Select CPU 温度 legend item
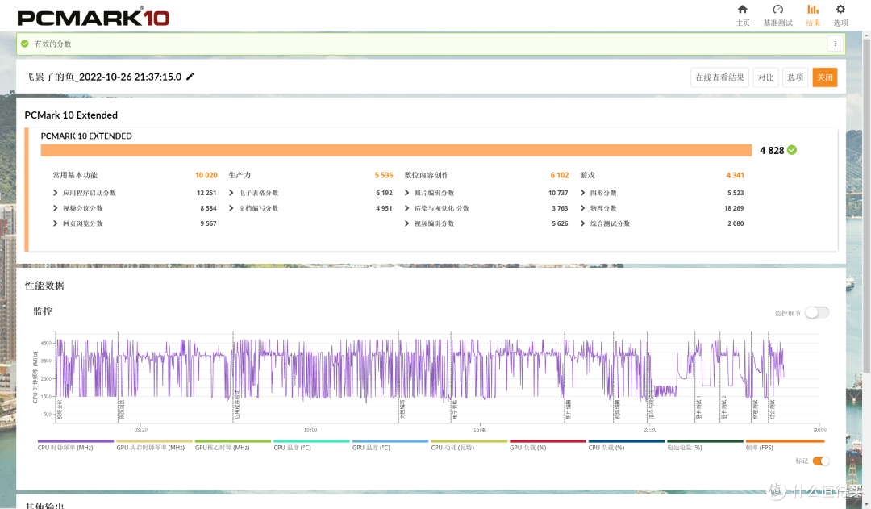 click(311, 444)
